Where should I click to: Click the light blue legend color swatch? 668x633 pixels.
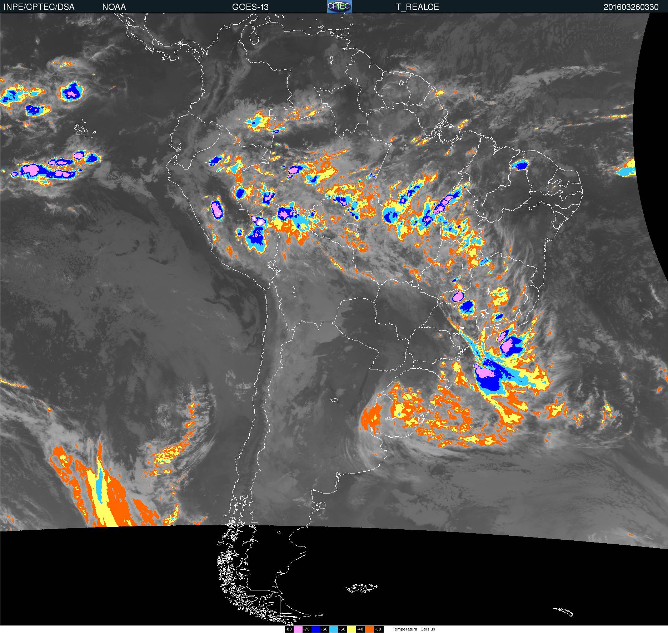click(334, 629)
